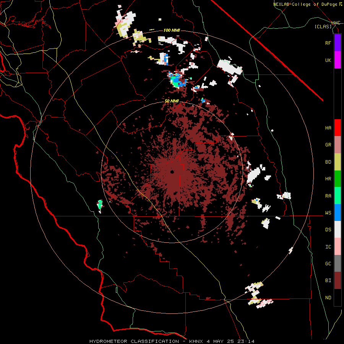Click the BD olive yellow legend swatch
This screenshot has height=344, width=344.
pos(338,162)
